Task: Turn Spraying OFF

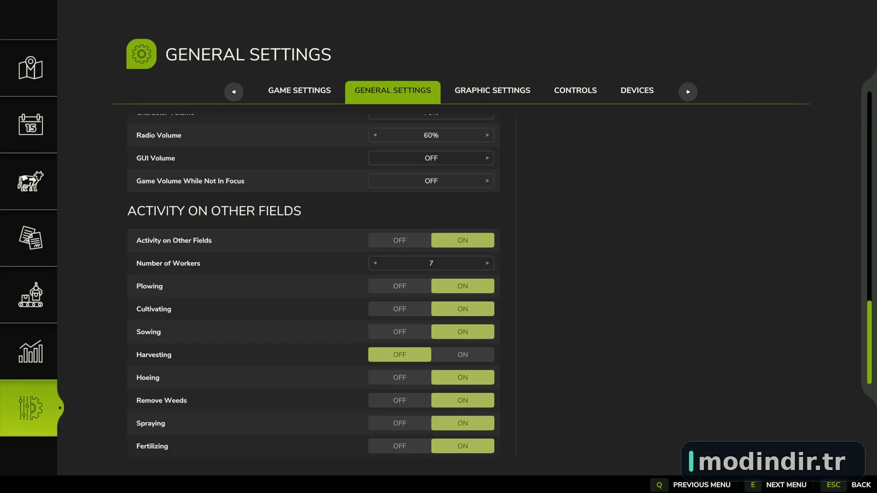Action: tap(400, 423)
